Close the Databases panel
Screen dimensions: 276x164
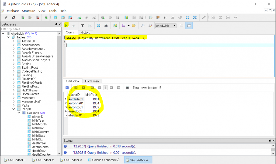(x=60, y=24)
